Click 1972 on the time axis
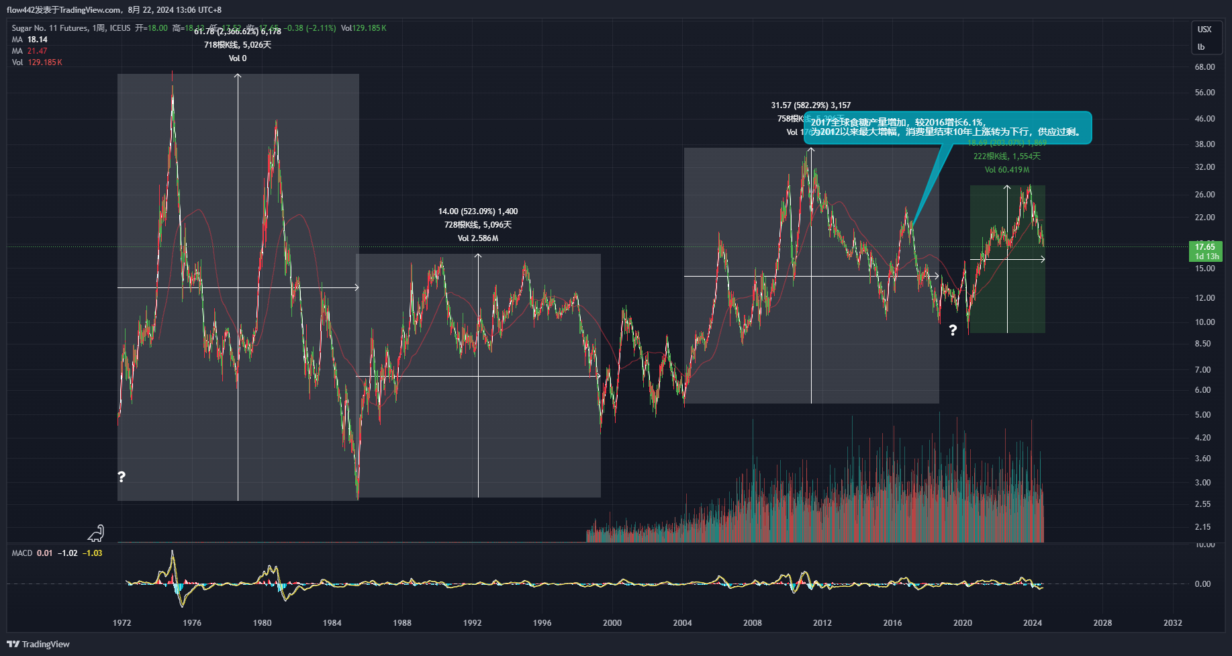1232x656 pixels. click(x=122, y=623)
